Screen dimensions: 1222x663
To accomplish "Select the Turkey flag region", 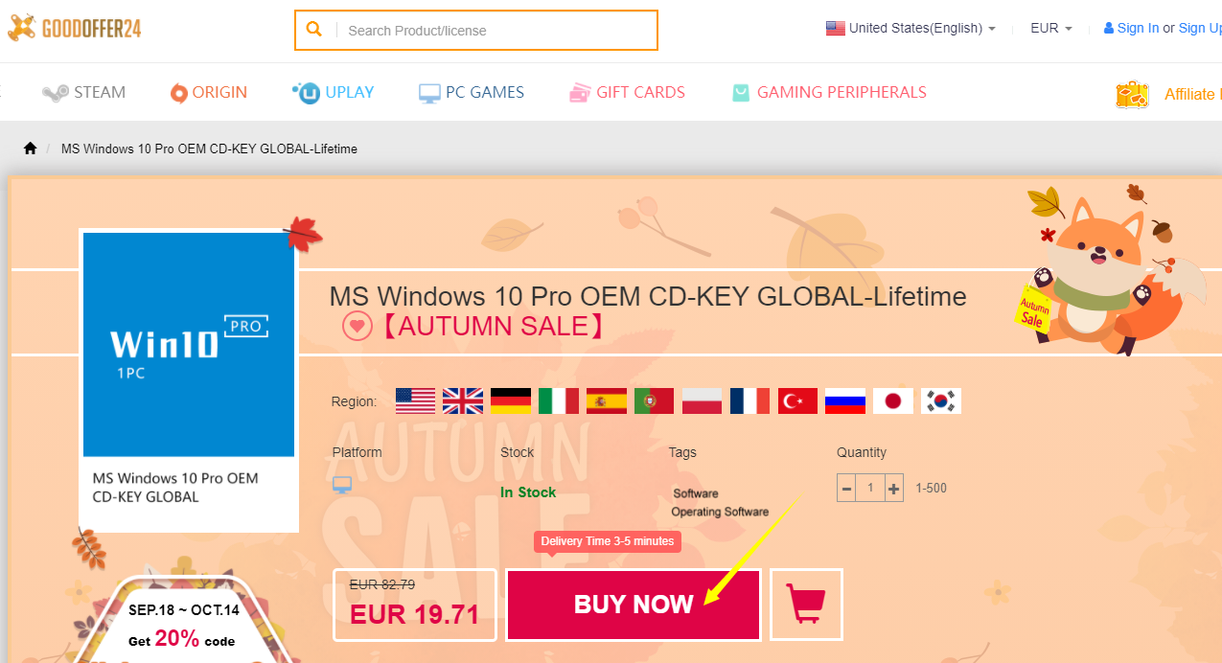I will coord(797,400).
